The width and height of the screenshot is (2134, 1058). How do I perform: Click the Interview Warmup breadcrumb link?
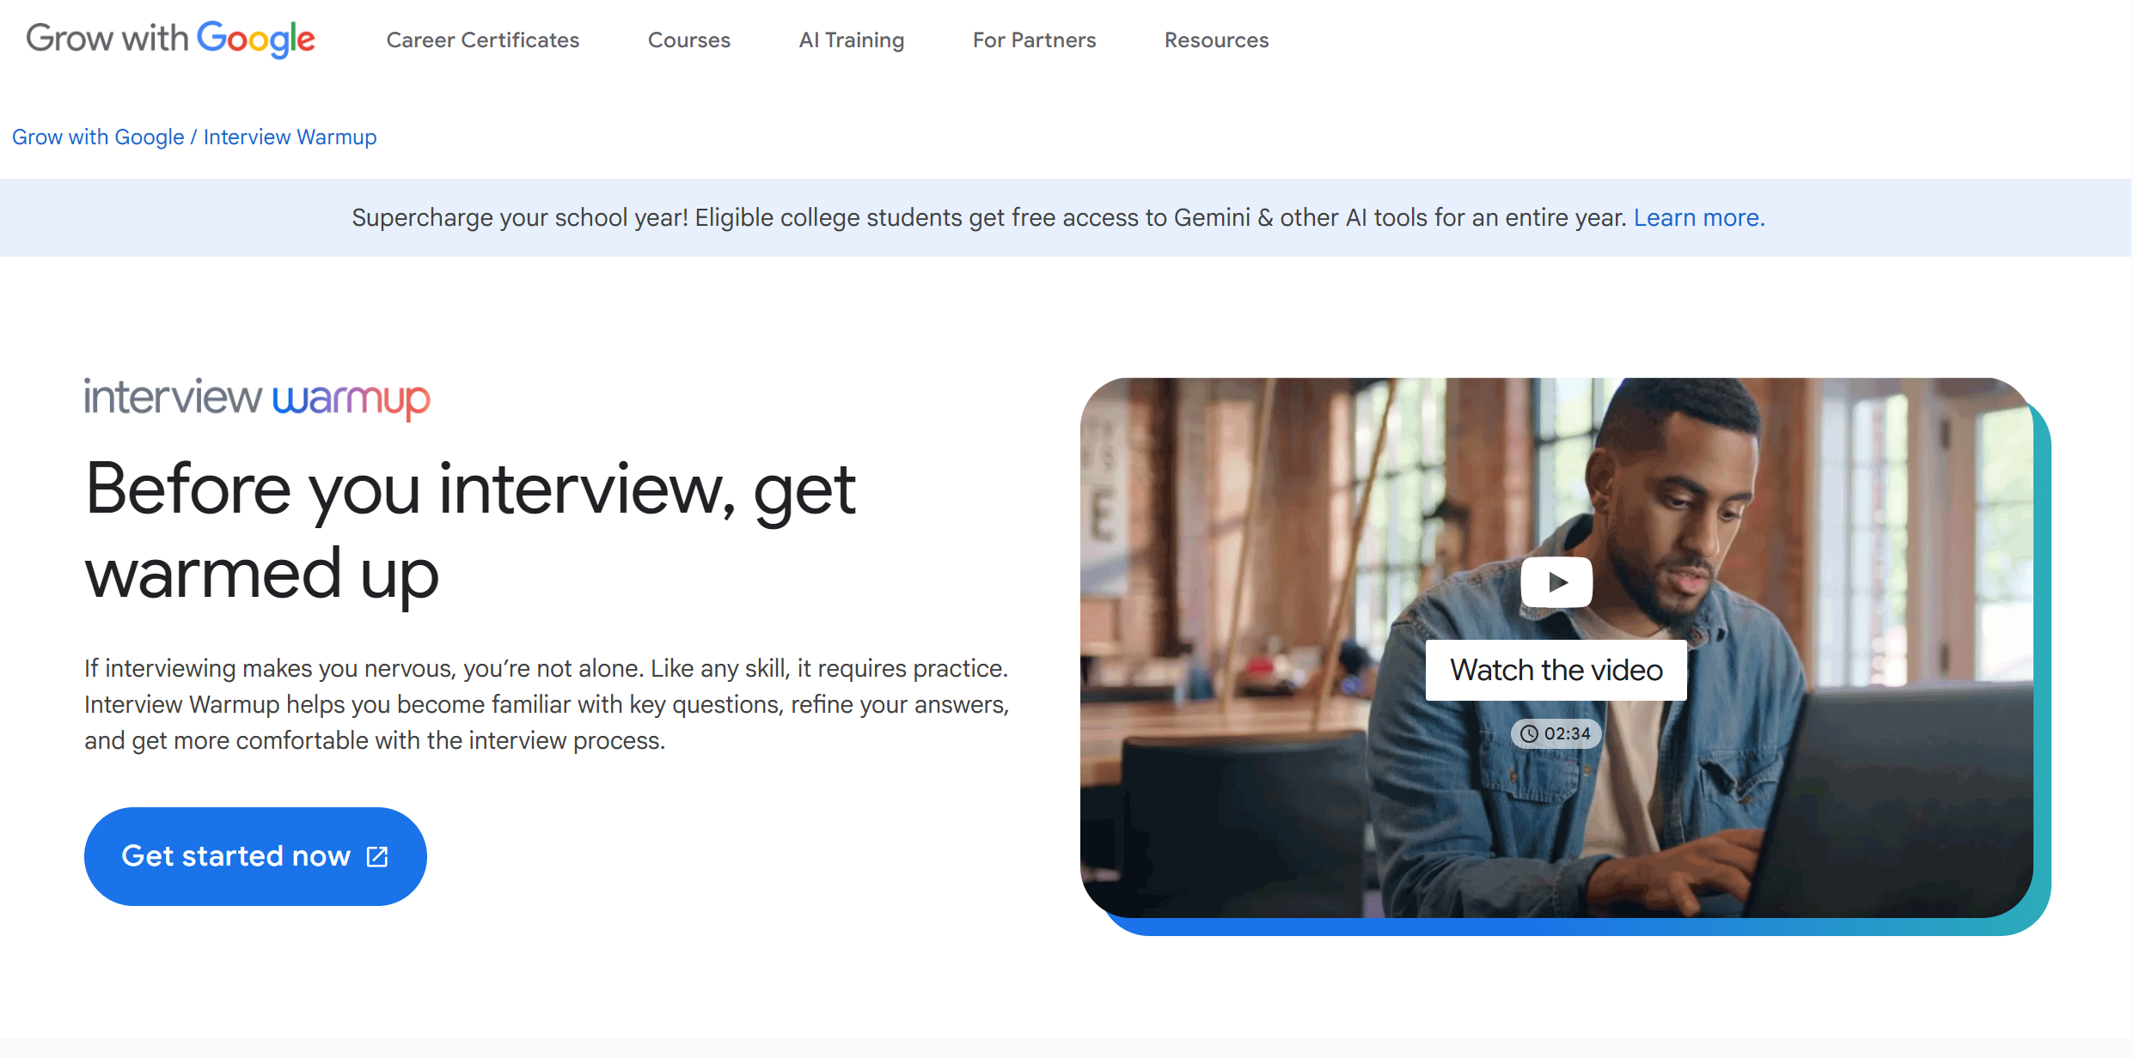(x=290, y=137)
